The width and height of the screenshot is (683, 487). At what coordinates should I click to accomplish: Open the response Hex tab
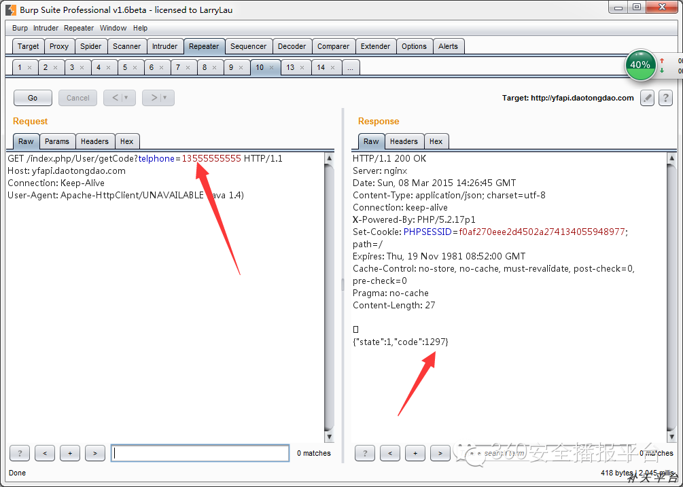[x=436, y=141]
